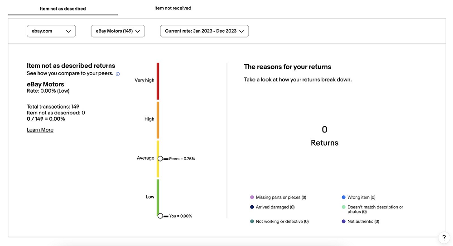Click the red Very high scale segment
Screen dimensions: 453x246
click(158, 81)
